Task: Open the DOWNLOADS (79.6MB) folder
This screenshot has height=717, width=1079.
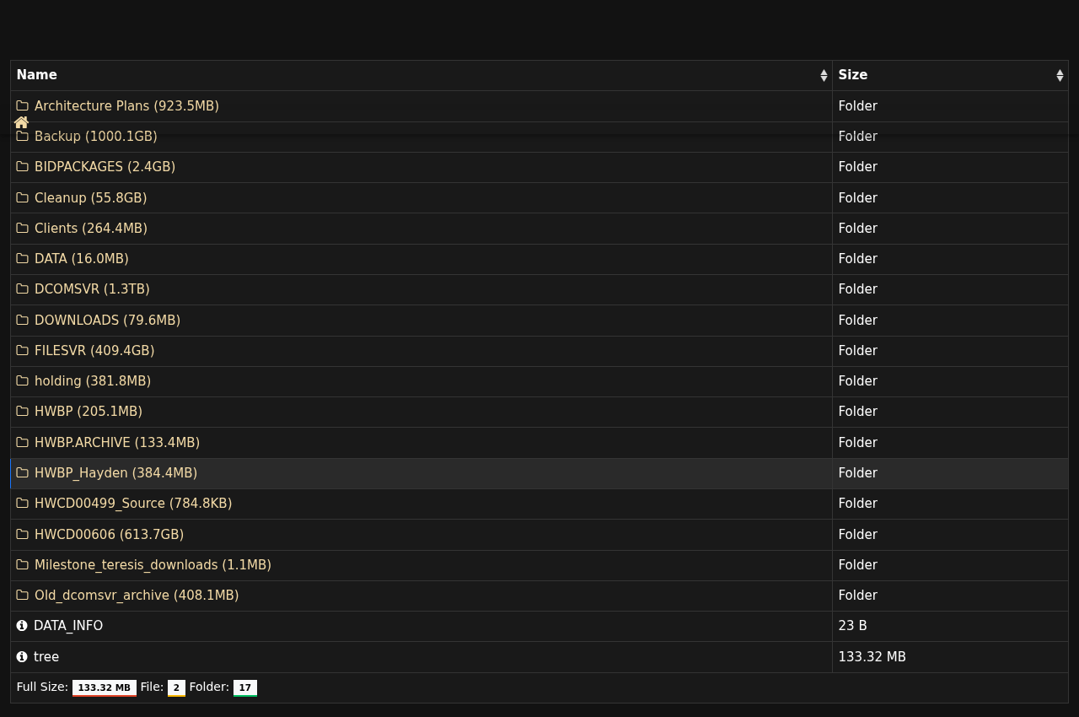Action: click(107, 321)
